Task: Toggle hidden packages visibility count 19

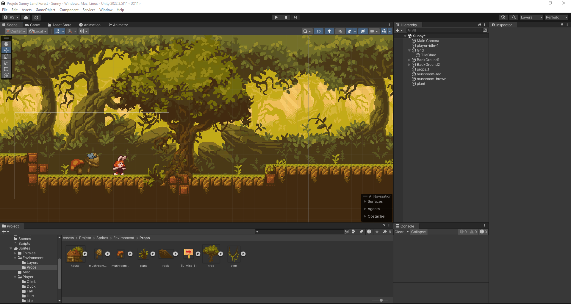Action: pyautogui.click(x=387, y=232)
